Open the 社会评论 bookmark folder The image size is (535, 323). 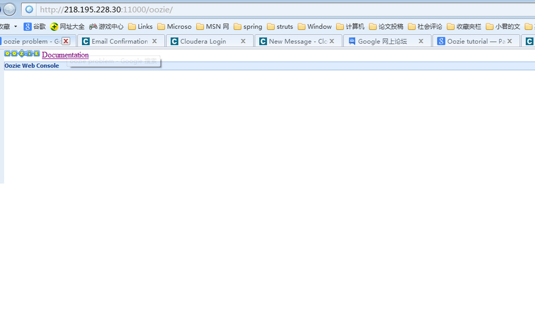click(425, 27)
